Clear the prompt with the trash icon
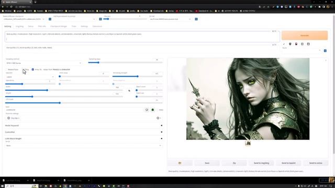Image resolution: width=335 pixels, height=188 pixels. coord(290,44)
